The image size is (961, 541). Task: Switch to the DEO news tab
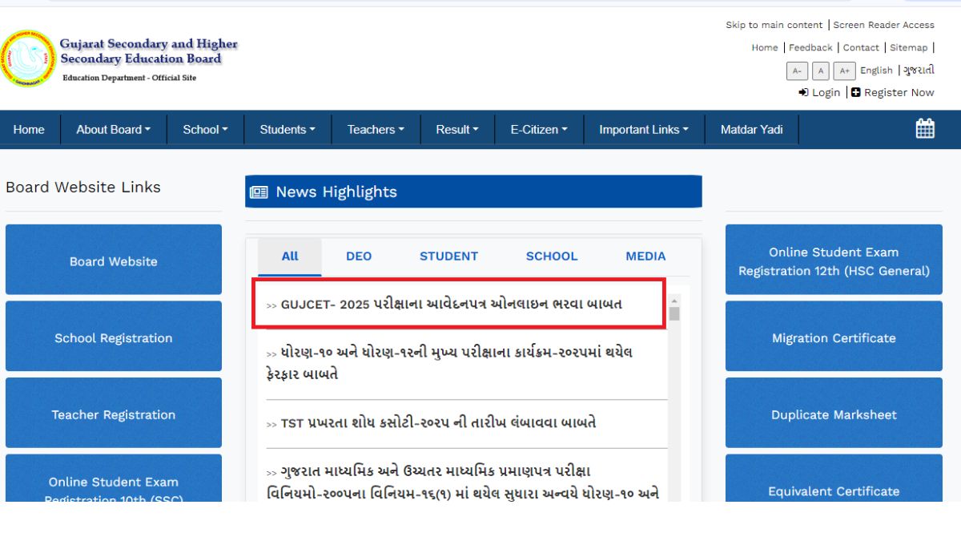coord(359,256)
